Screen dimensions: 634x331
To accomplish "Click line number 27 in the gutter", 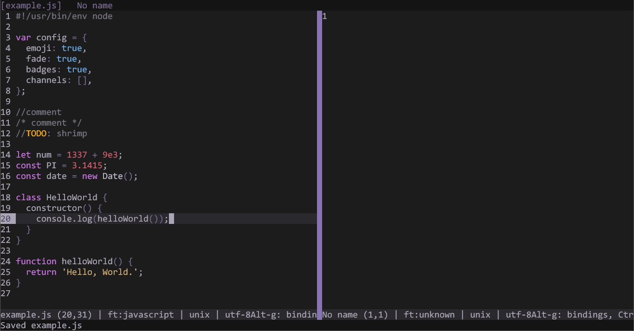I will coord(6,293).
